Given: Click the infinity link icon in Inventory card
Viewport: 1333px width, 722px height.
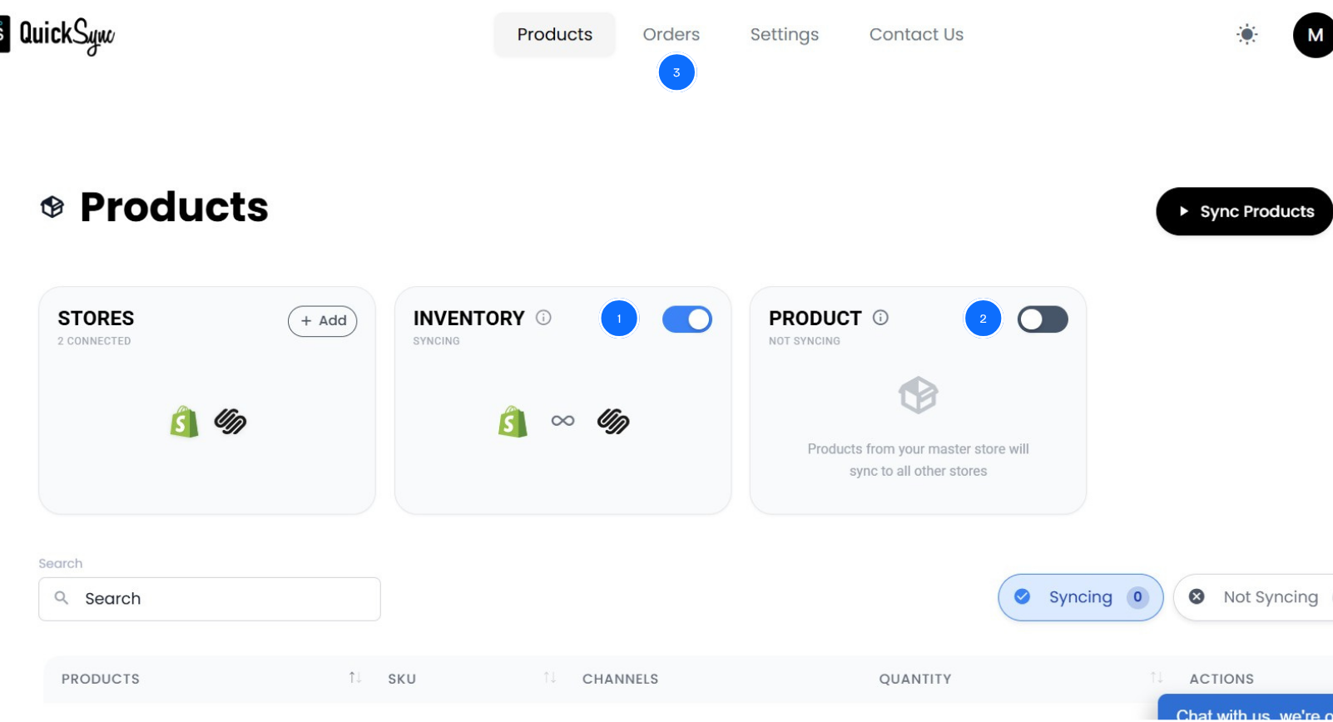Looking at the screenshot, I should click(563, 421).
